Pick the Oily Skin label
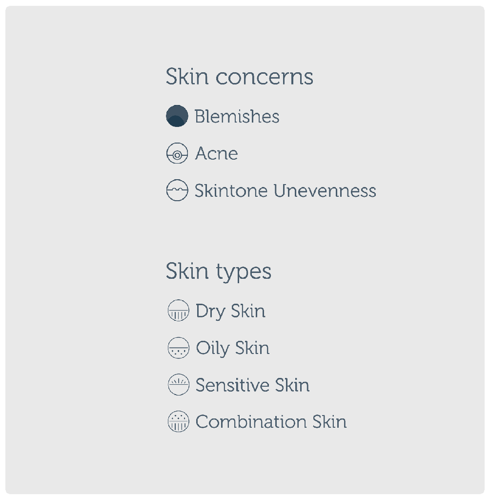Image resolution: width=490 pixels, height=500 pixels. pos(232,348)
